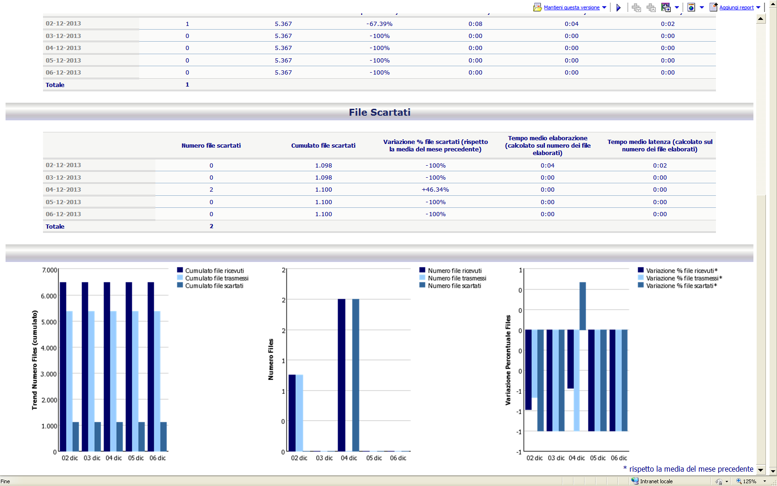Click the scroll up arrow of the scrollbar
This screenshot has height=486, width=777.
tap(761, 19)
